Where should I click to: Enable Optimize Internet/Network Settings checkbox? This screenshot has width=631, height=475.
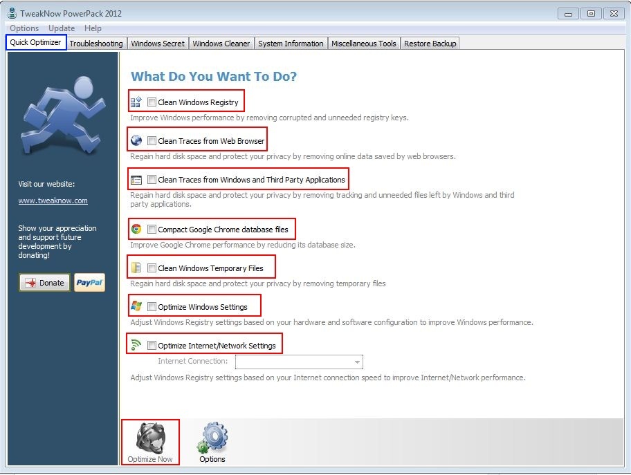pos(152,346)
